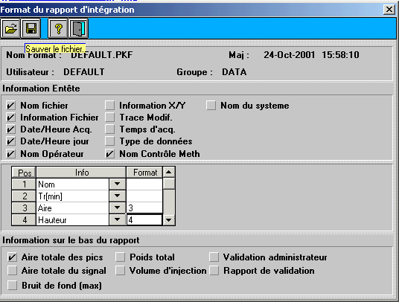Click the table's scroll down arrow
The width and height of the screenshot is (399, 302).
tap(169, 220)
